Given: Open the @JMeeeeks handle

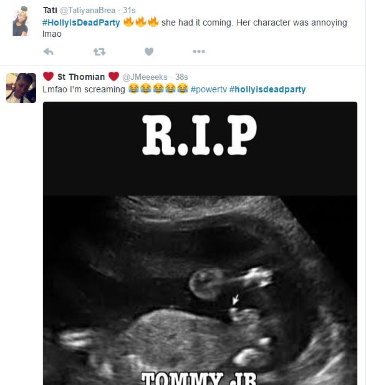Looking at the screenshot, I should [145, 77].
